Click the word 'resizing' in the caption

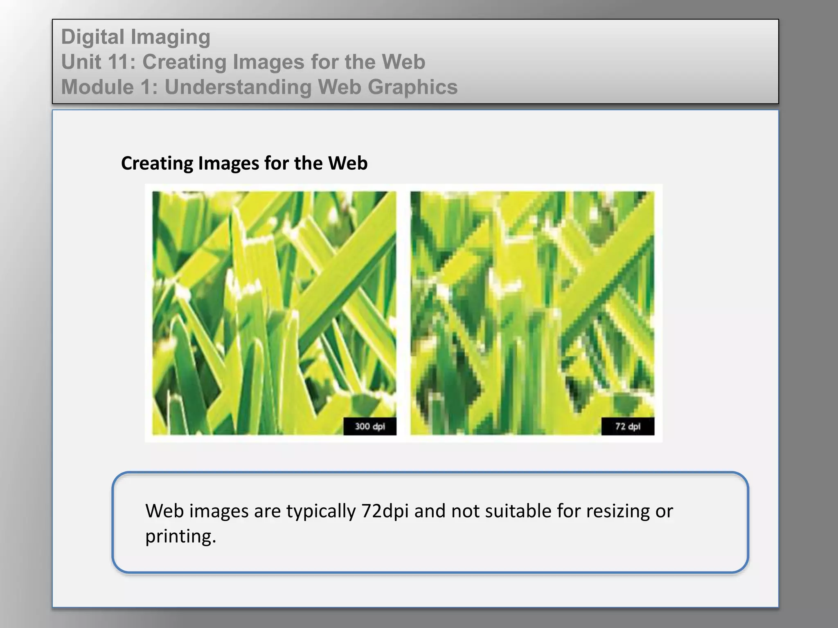coord(618,511)
